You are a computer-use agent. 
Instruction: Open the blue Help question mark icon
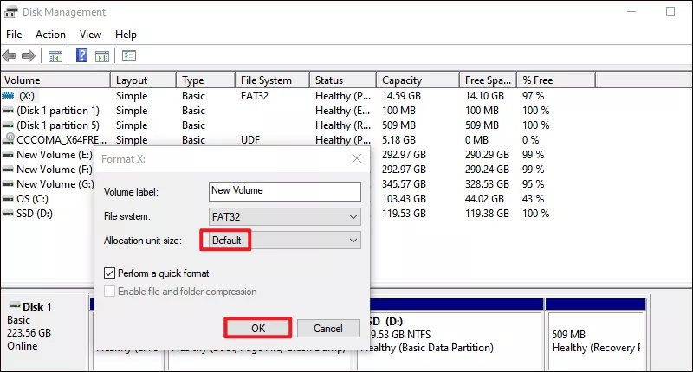(81, 55)
